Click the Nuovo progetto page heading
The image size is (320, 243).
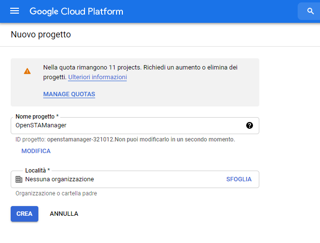[x=41, y=35]
